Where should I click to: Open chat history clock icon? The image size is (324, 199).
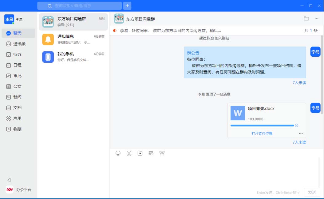coord(151,153)
